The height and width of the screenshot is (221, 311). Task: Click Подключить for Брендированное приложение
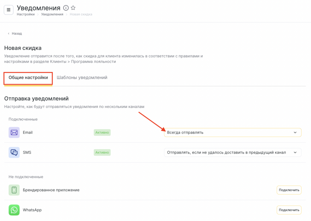pos(289,190)
